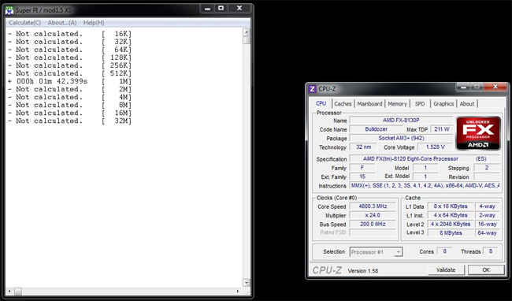Click Super PI vertical scrollbar up arrow

click(247, 32)
